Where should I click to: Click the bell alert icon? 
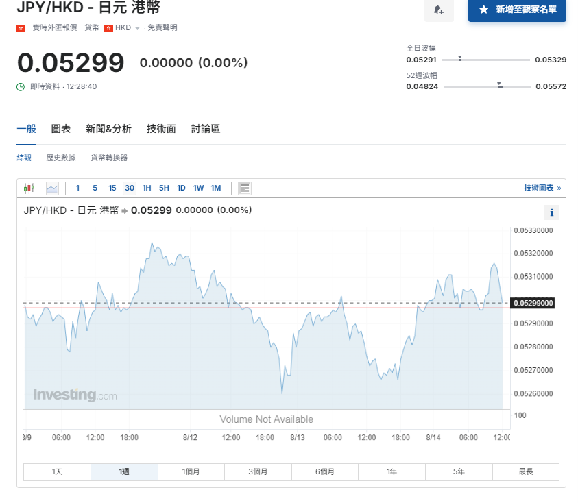[x=439, y=10]
